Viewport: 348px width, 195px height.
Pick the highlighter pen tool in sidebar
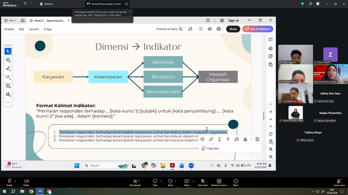point(8,69)
